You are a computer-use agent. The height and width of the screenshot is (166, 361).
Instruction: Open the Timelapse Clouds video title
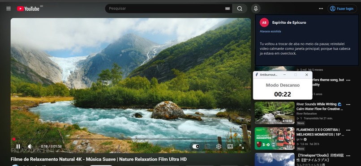pos(320,157)
